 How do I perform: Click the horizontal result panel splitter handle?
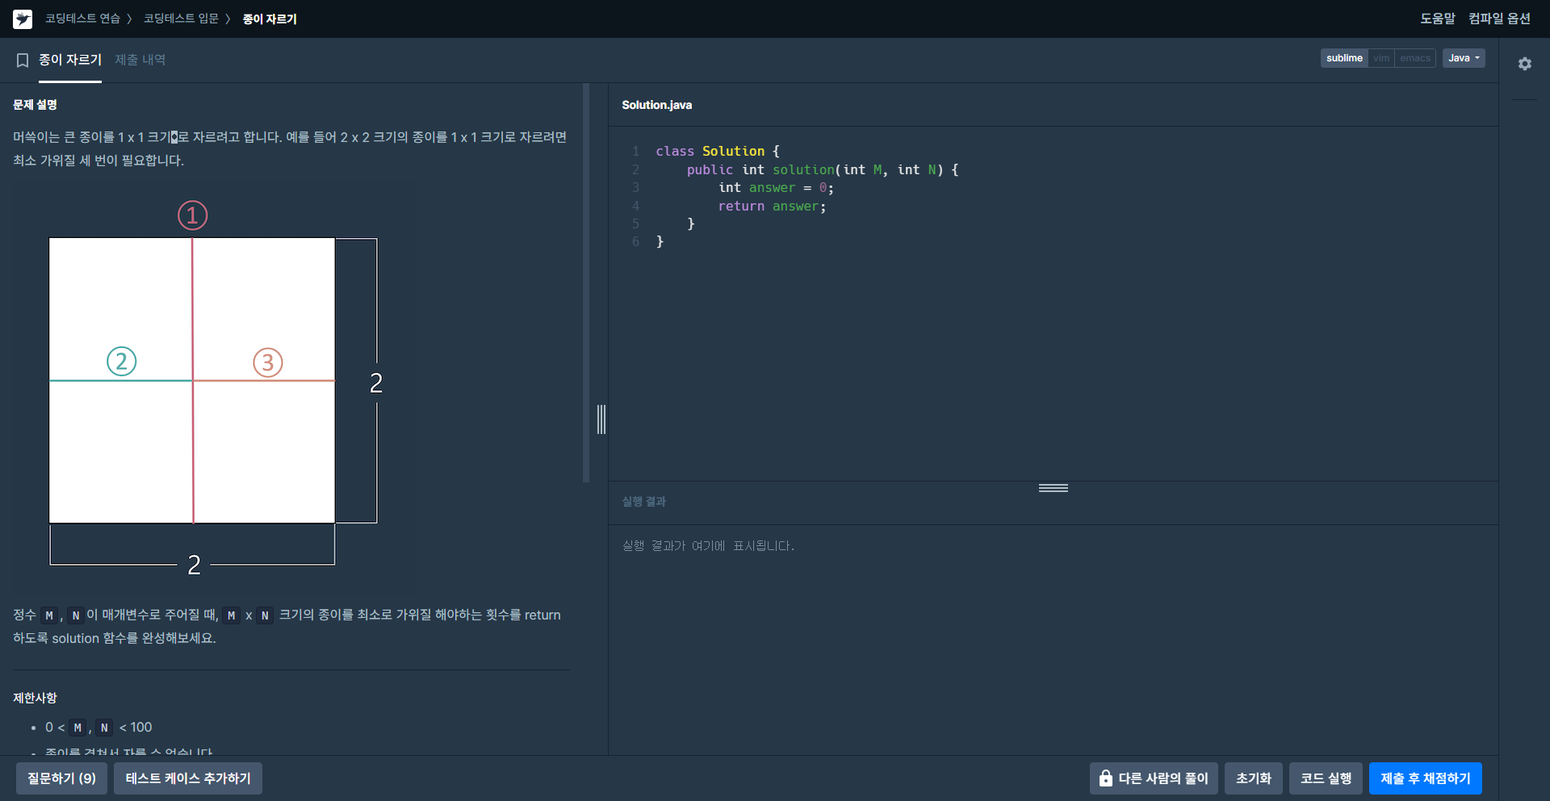1054,488
